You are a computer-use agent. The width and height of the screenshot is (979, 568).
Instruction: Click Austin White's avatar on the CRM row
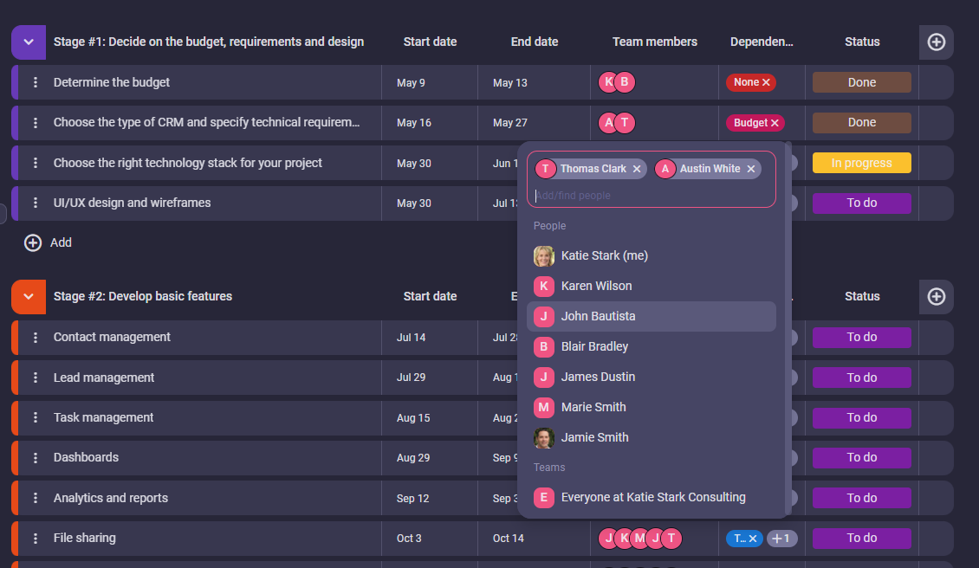(608, 122)
